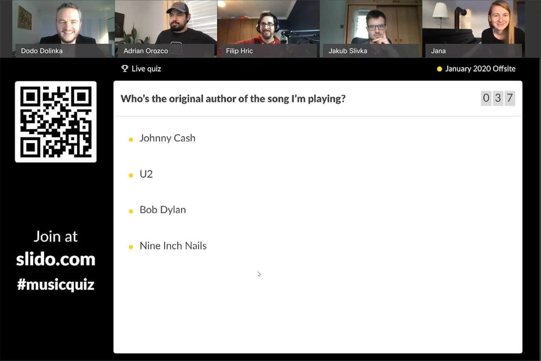Open Jakub Slivka's video thumbnail
Image resolution: width=541 pixels, height=361 pixels.
[371, 28]
